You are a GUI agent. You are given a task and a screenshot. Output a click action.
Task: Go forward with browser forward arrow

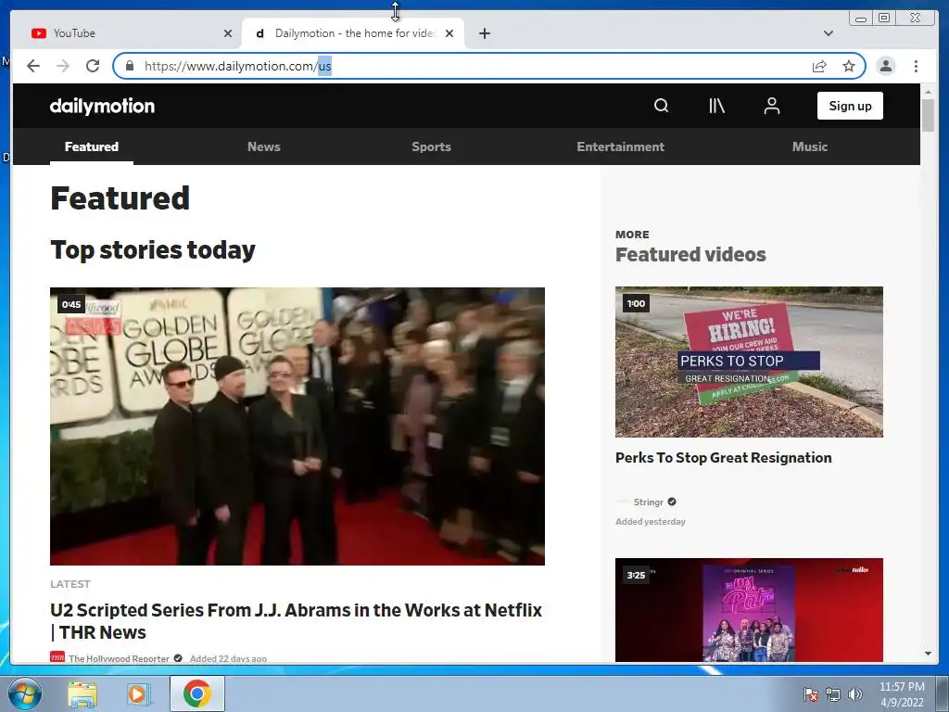(x=63, y=66)
